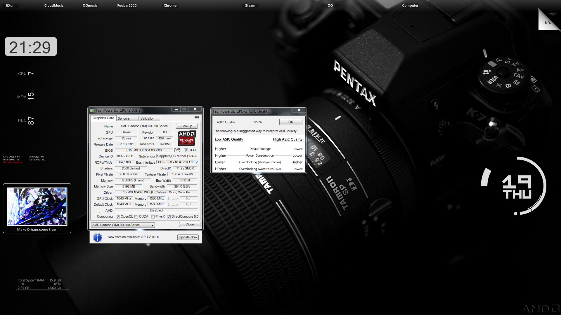
Task: Click the Bus Interface question mark icon
Action: click(x=196, y=162)
